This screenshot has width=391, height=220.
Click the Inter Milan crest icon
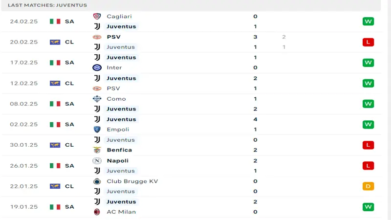tap(97, 67)
